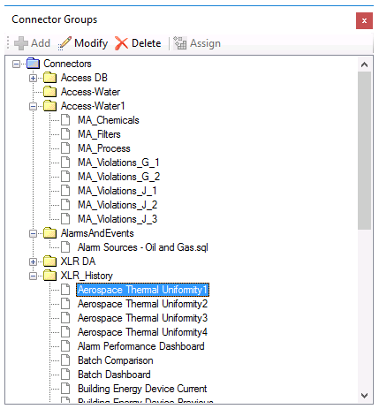Collapse the Access-Water1 folder
The image size is (379, 409).
(34, 106)
